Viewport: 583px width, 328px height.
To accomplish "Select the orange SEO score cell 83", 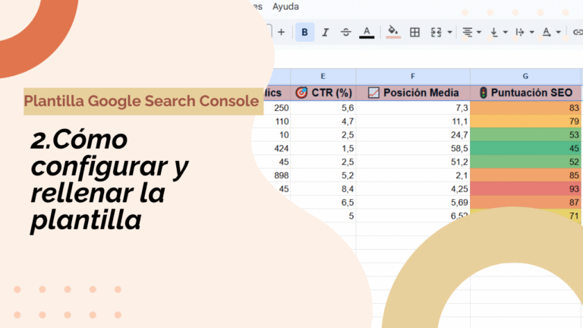I will tap(525, 108).
